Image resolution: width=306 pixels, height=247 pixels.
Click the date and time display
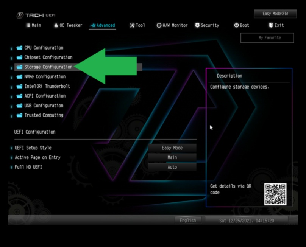[247, 221]
